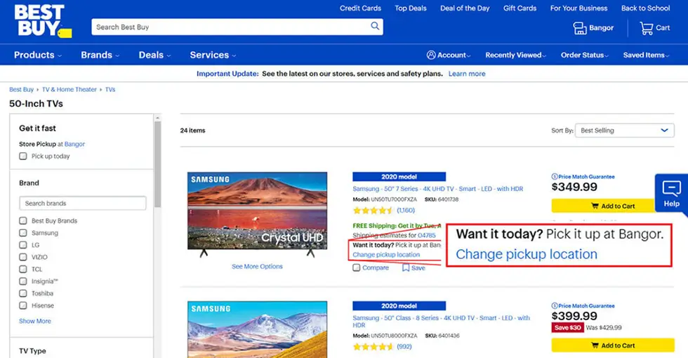Expand the Recently Viewed dropdown
The image size is (688, 358).
click(x=515, y=55)
